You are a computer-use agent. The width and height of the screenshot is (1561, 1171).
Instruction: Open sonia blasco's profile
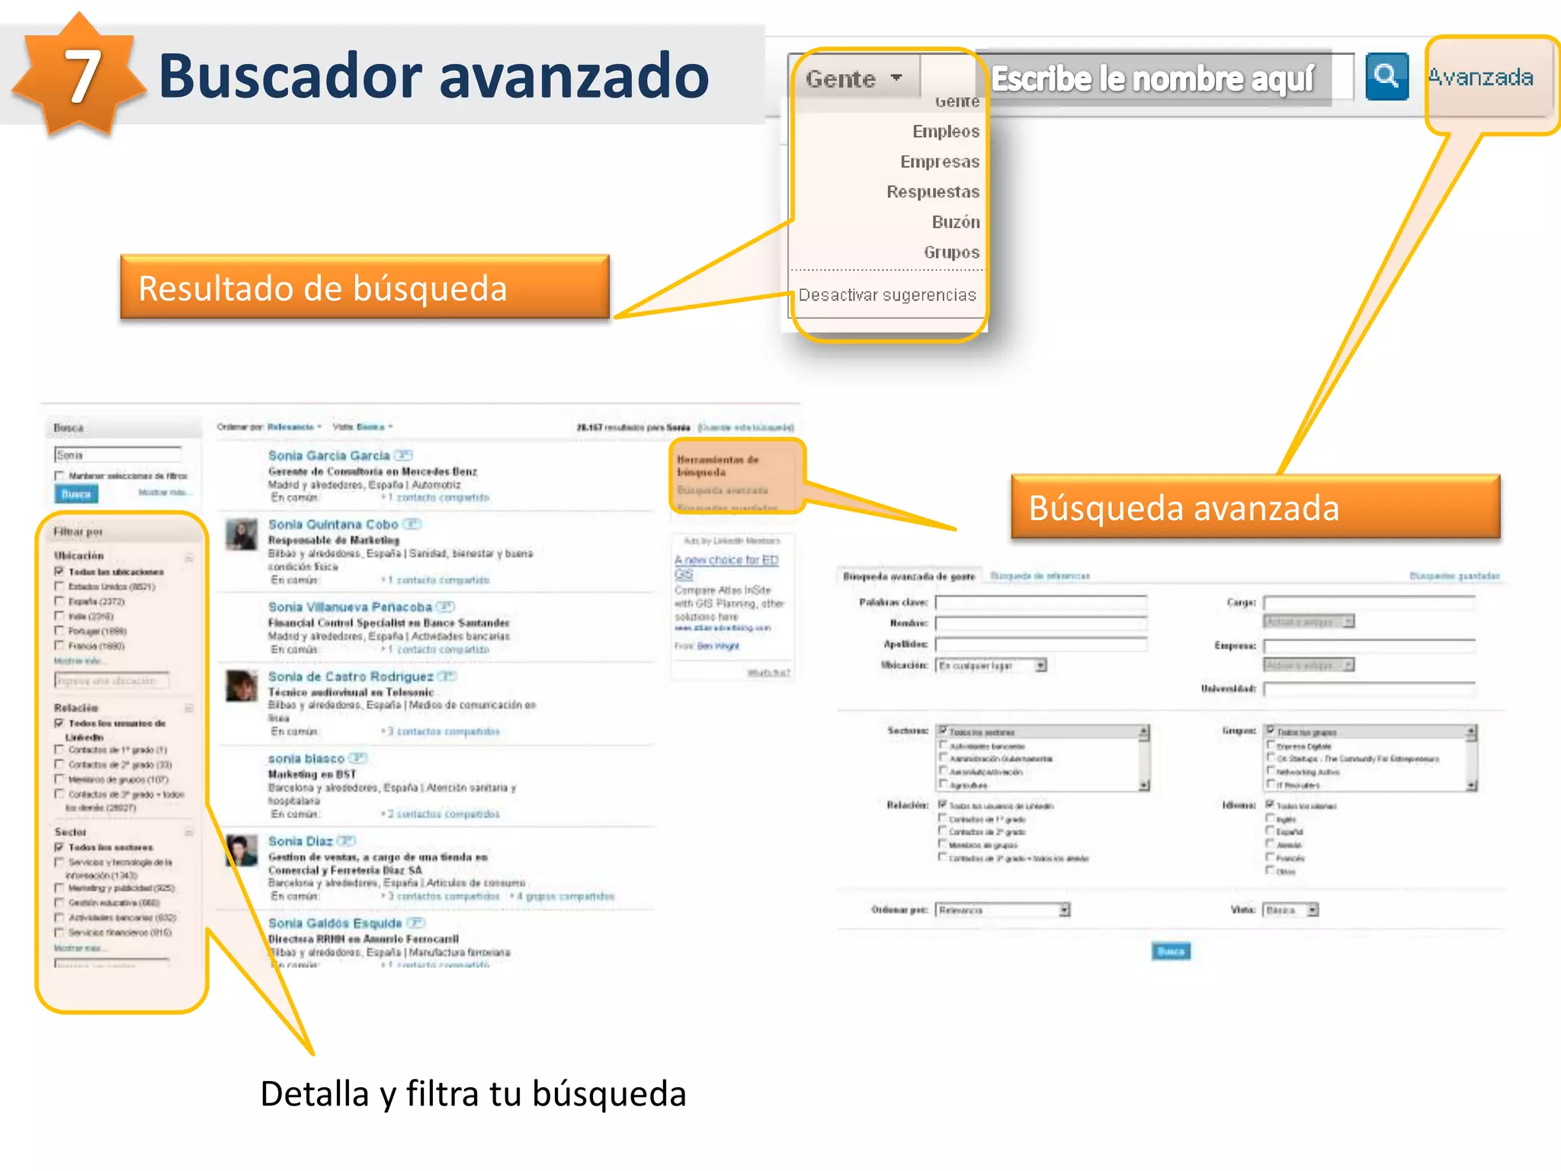(306, 759)
